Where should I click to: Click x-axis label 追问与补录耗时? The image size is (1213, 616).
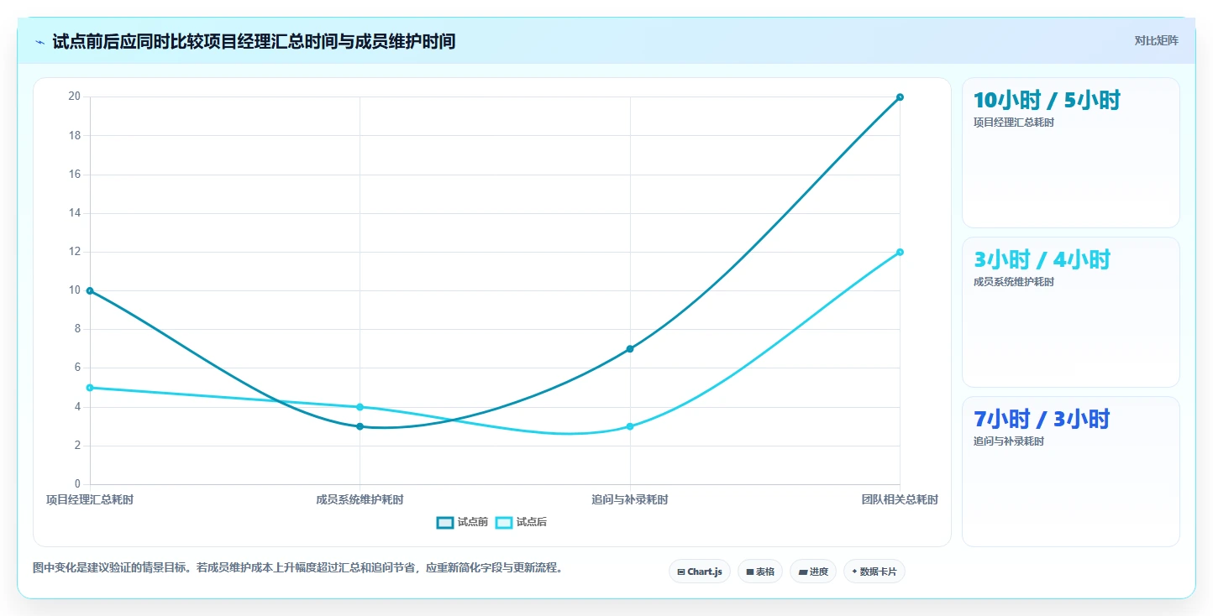click(630, 499)
